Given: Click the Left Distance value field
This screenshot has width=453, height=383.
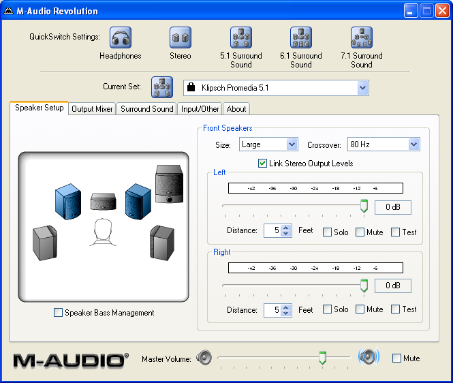Looking at the screenshot, I should point(272,230).
